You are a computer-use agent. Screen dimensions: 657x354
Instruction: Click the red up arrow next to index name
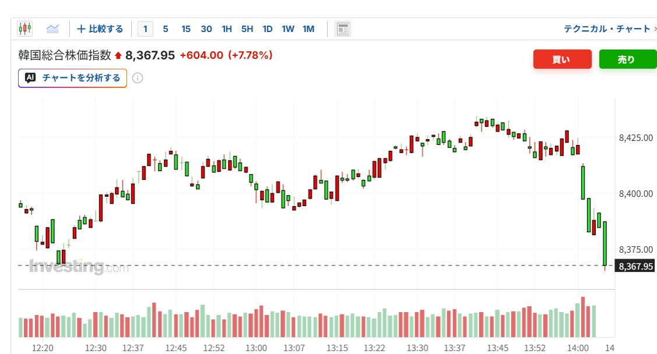coord(118,55)
